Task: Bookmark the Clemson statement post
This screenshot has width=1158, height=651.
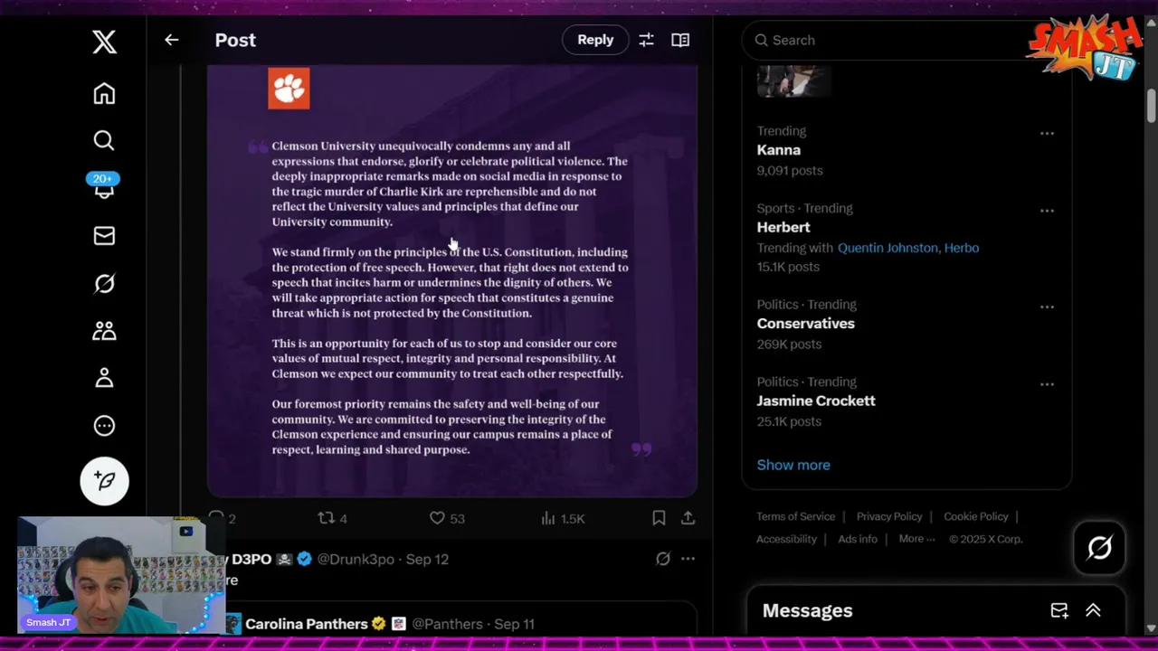Action: pyautogui.click(x=659, y=518)
